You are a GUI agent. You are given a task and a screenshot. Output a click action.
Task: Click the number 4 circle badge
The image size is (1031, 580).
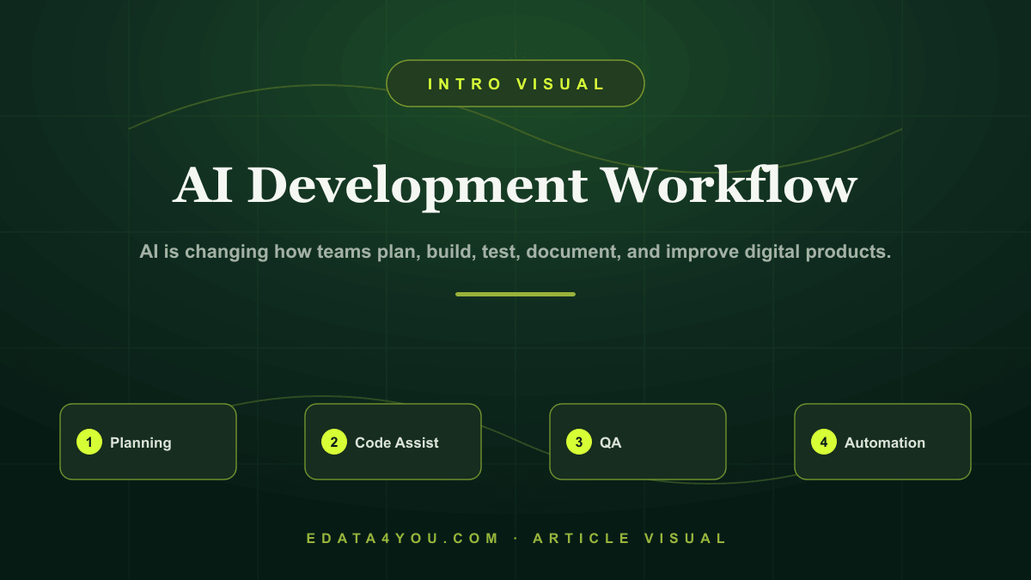(824, 443)
